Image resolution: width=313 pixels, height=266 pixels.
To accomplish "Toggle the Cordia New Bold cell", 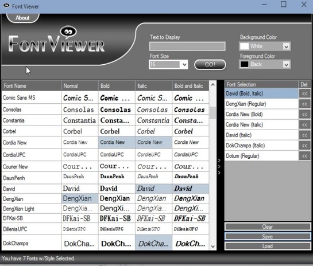I will [117, 143].
